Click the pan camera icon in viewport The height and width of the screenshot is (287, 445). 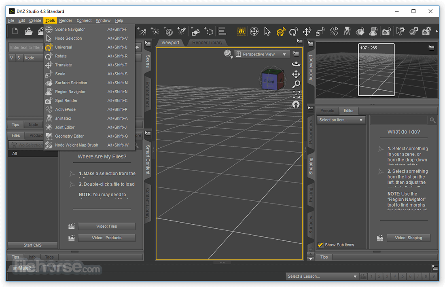point(296,74)
